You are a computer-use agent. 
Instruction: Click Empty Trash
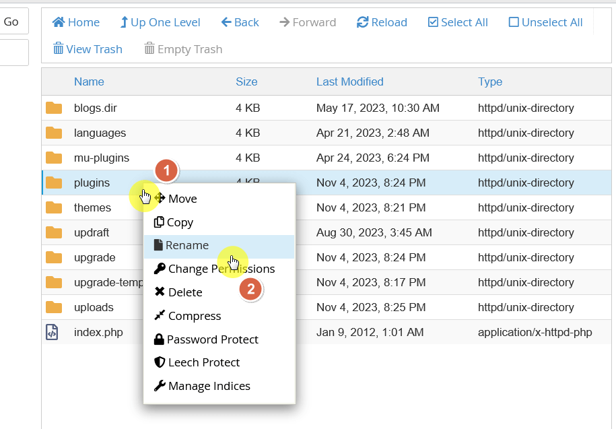tap(183, 49)
